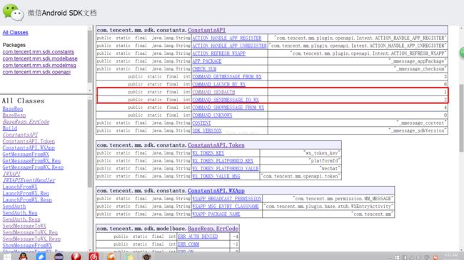Open LaunchFromWX.Resp class link
Screen dimensions: 464x260
click(27, 199)
